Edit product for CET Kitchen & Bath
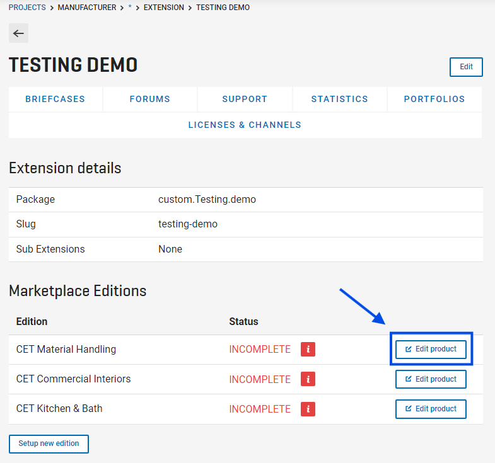Image resolution: width=495 pixels, height=463 pixels. (431, 409)
